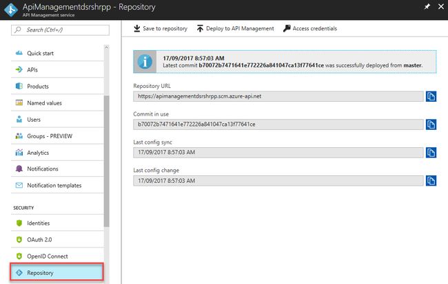Click the APIs arrow icon
Viewport: 448px width, 284px height.
click(x=19, y=69)
